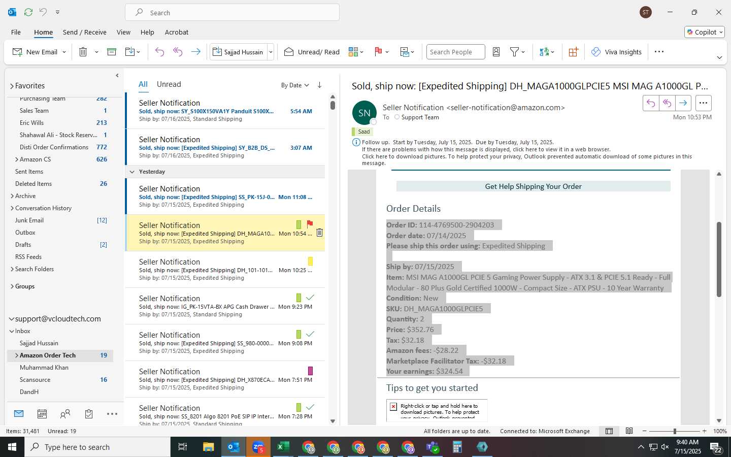
Task: Click checkmark on Mon 9:23 PM message
Action: coord(310,298)
